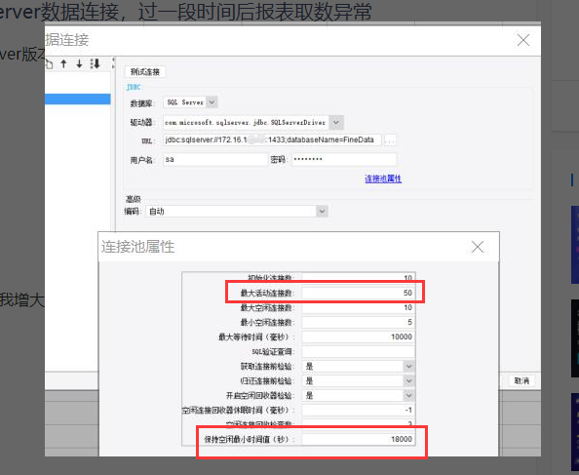This screenshot has height=475, width=579.
Task: Click the 最大活动连接数 label text
Action: point(267,294)
